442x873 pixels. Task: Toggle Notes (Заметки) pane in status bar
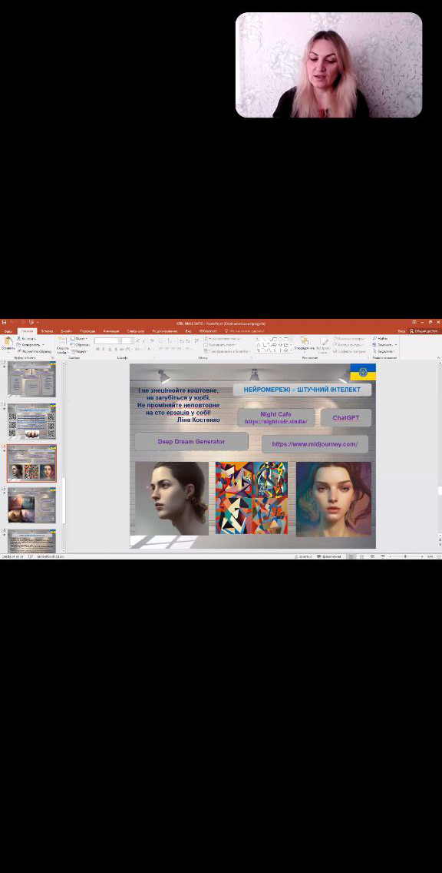[302, 556]
